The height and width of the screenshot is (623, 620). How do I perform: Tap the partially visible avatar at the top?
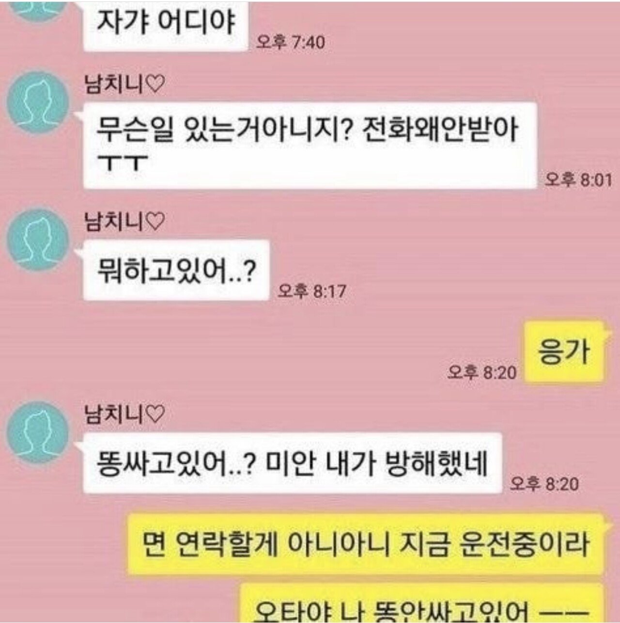click(38, 11)
